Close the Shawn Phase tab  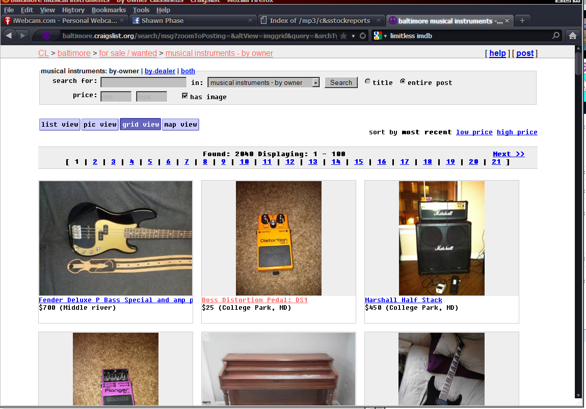250,20
